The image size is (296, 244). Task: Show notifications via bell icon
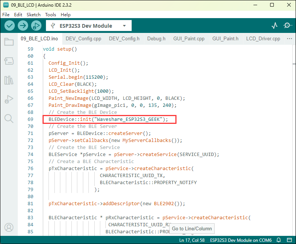279,240
